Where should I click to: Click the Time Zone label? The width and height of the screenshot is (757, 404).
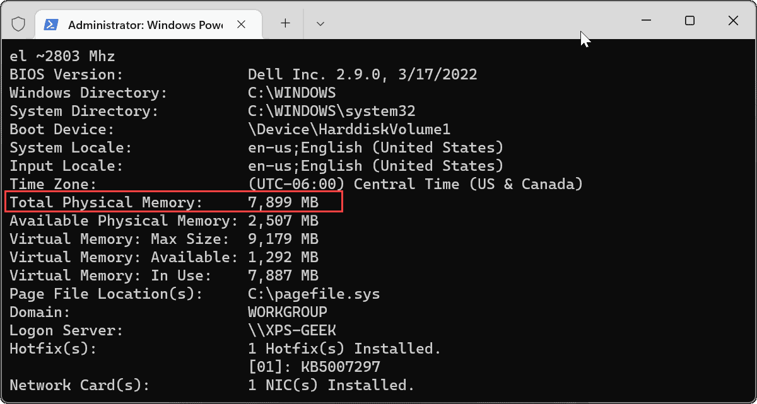(53, 184)
